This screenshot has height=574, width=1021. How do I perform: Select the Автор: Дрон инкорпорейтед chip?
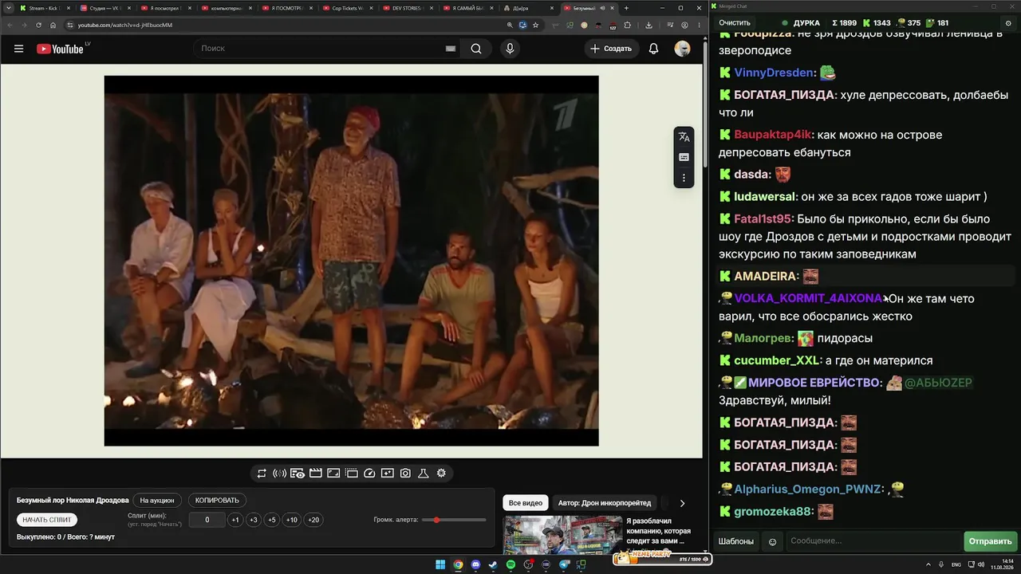[x=605, y=503]
